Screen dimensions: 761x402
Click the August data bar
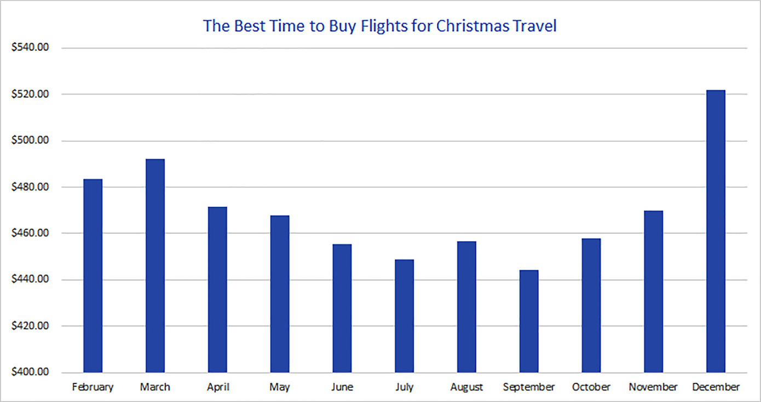coord(467,307)
